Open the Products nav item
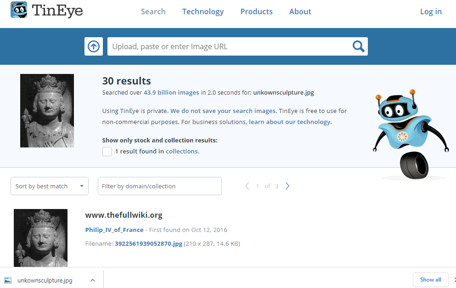456x288 pixels. pos(257,11)
